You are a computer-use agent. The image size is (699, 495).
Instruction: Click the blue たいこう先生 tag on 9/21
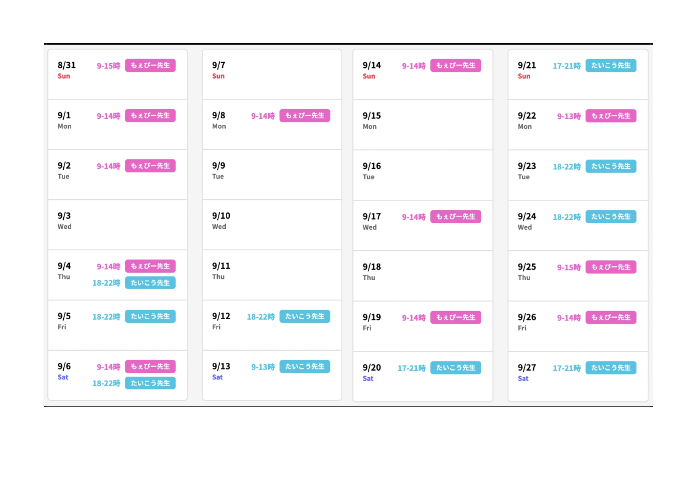[610, 65]
